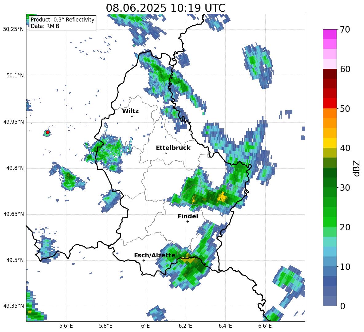Click the yellow high-reflectivity core east of Findel
The width and height of the screenshot is (364, 332).
[x=222, y=197]
